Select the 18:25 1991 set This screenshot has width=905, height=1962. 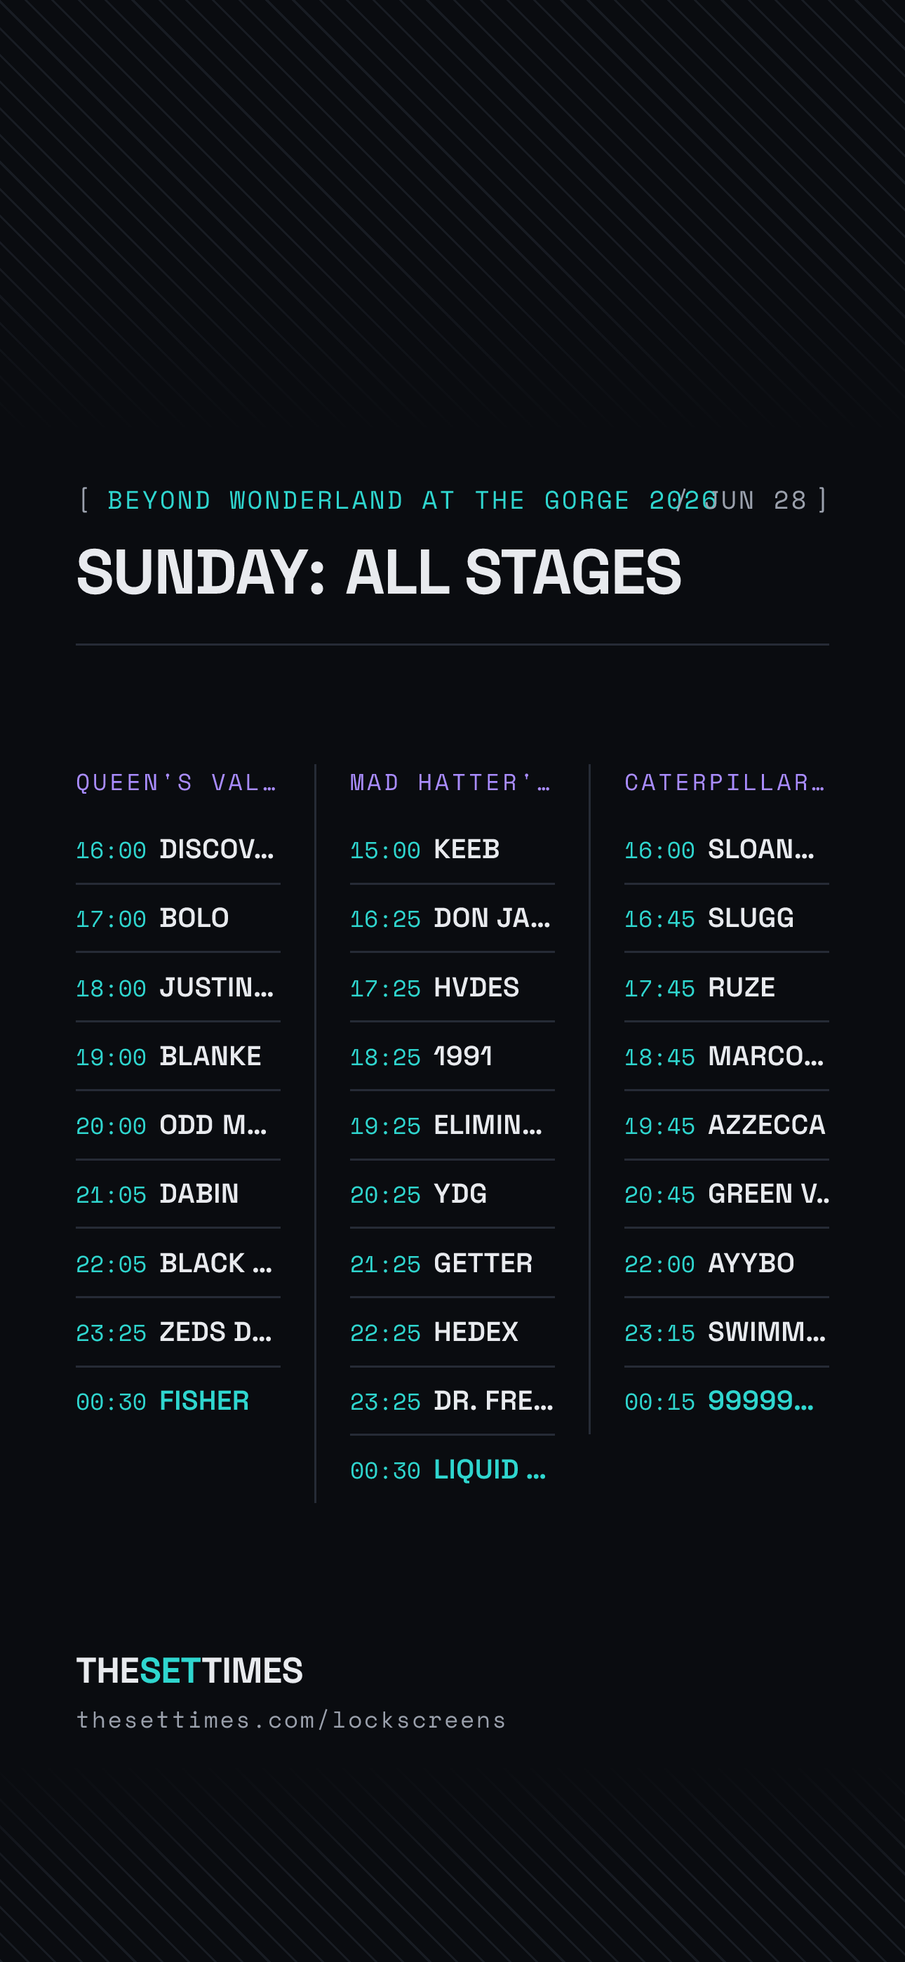pyautogui.click(x=452, y=1055)
